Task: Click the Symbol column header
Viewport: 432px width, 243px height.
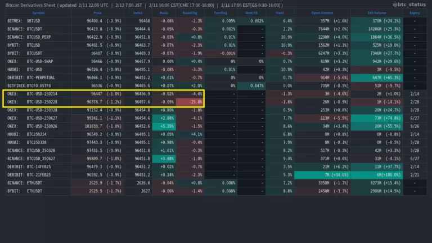Action: [38, 13]
